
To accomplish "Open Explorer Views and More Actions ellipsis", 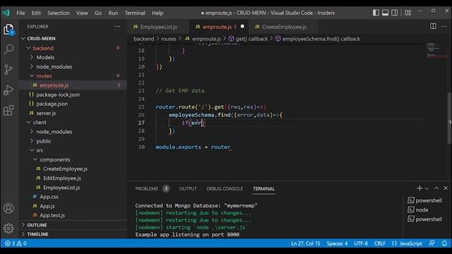I will tap(117, 26).
